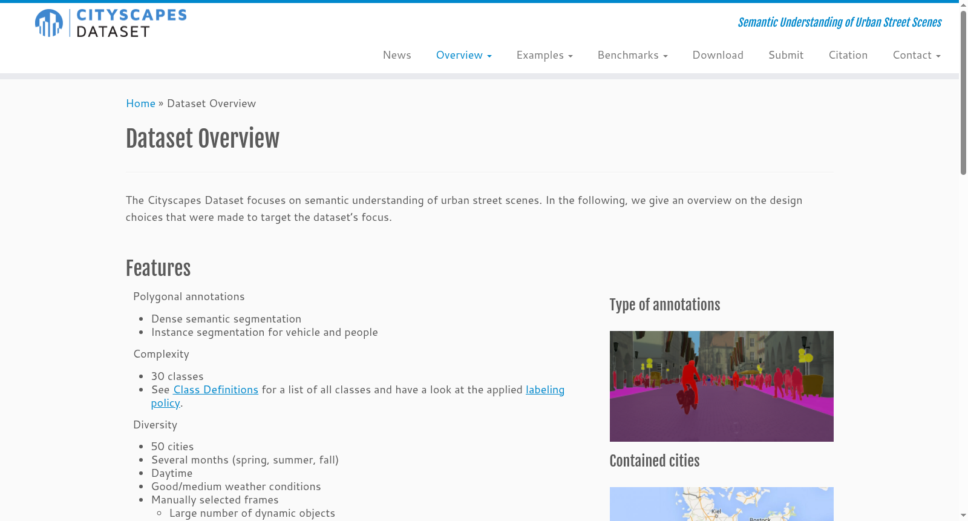This screenshot has width=968, height=521.
Task: Click the page vertical scrollbar thumb
Action: point(963,93)
